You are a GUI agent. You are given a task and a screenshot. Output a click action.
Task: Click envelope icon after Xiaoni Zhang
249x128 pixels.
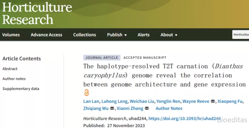147,109
